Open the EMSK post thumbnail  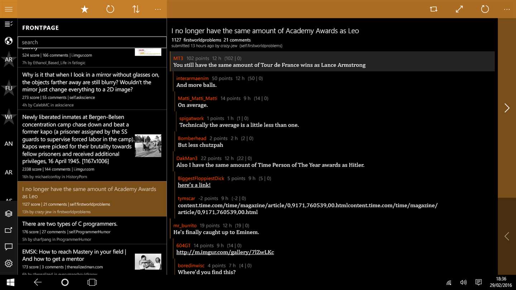click(x=148, y=261)
